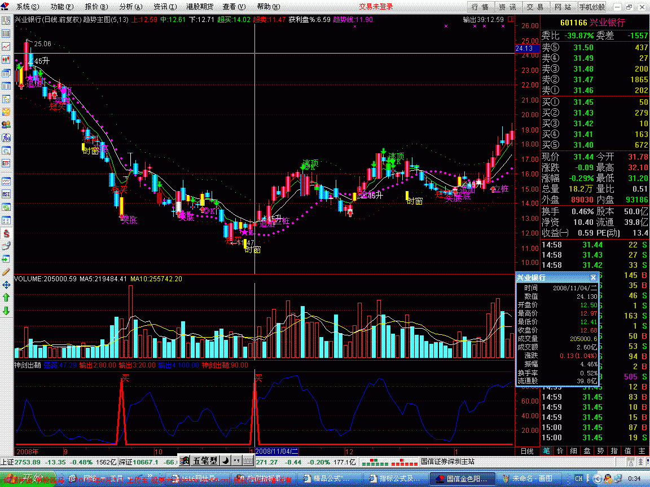Click the 25.06 high price label
The width and height of the screenshot is (650, 487).
pyautogui.click(x=42, y=44)
